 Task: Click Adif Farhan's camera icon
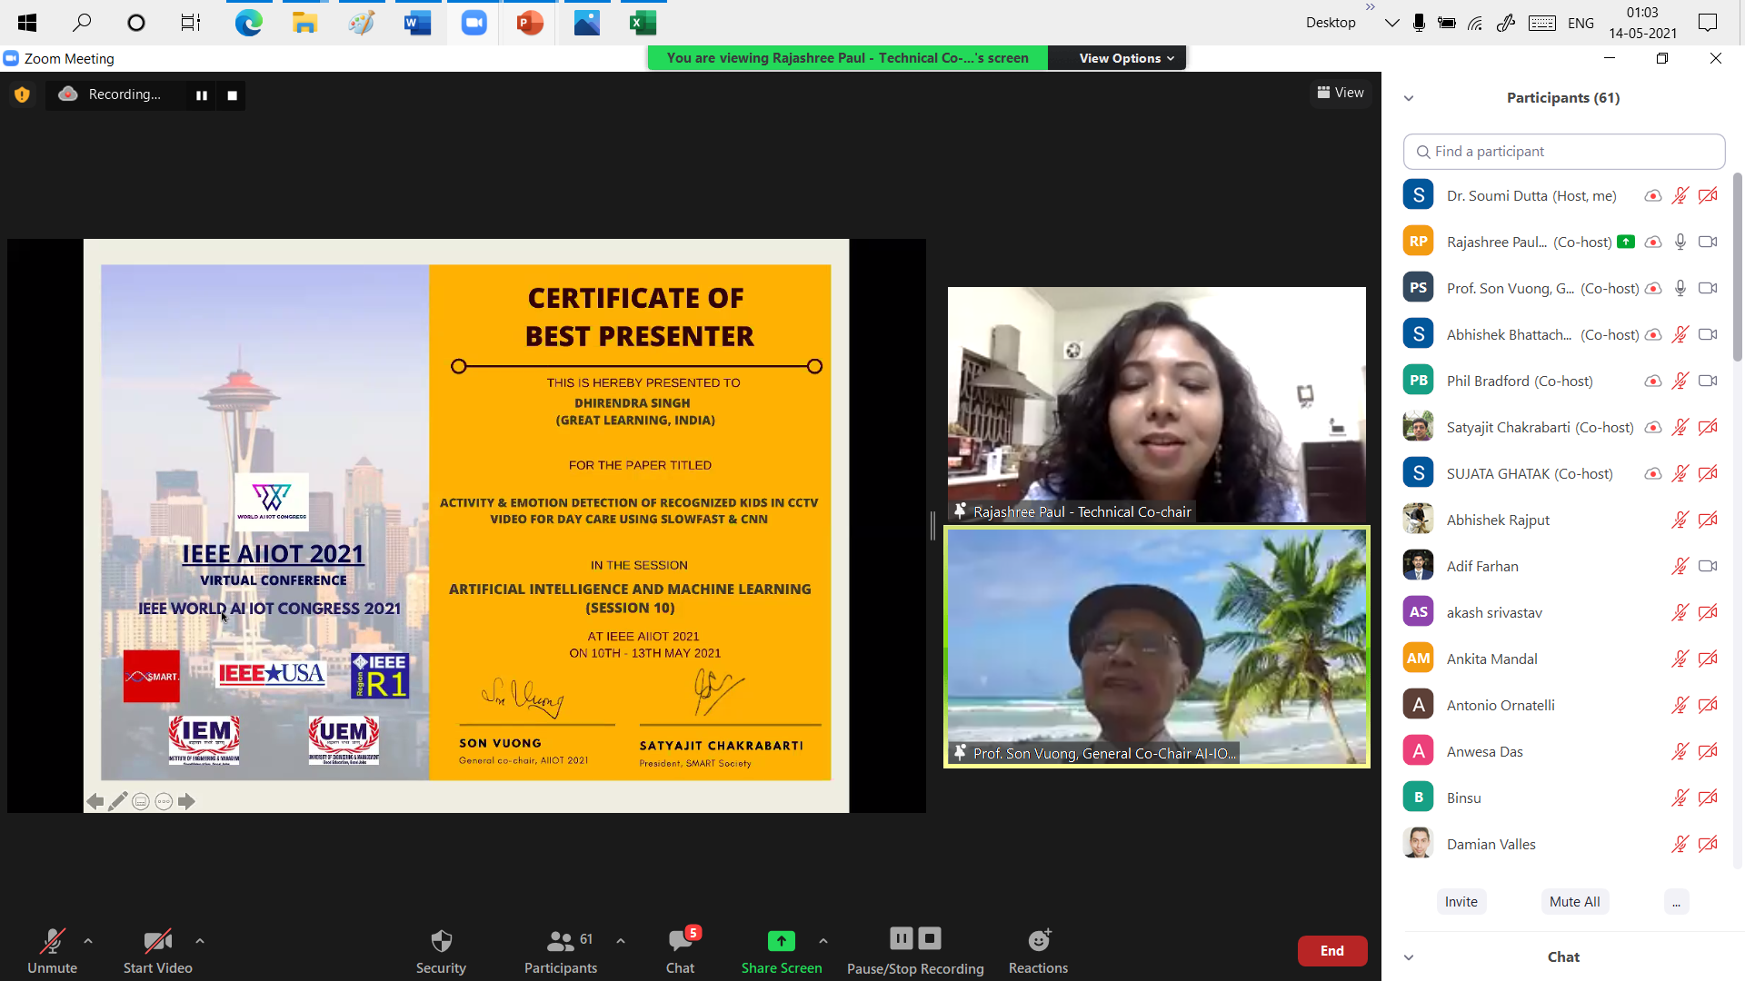click(1709, 567)
